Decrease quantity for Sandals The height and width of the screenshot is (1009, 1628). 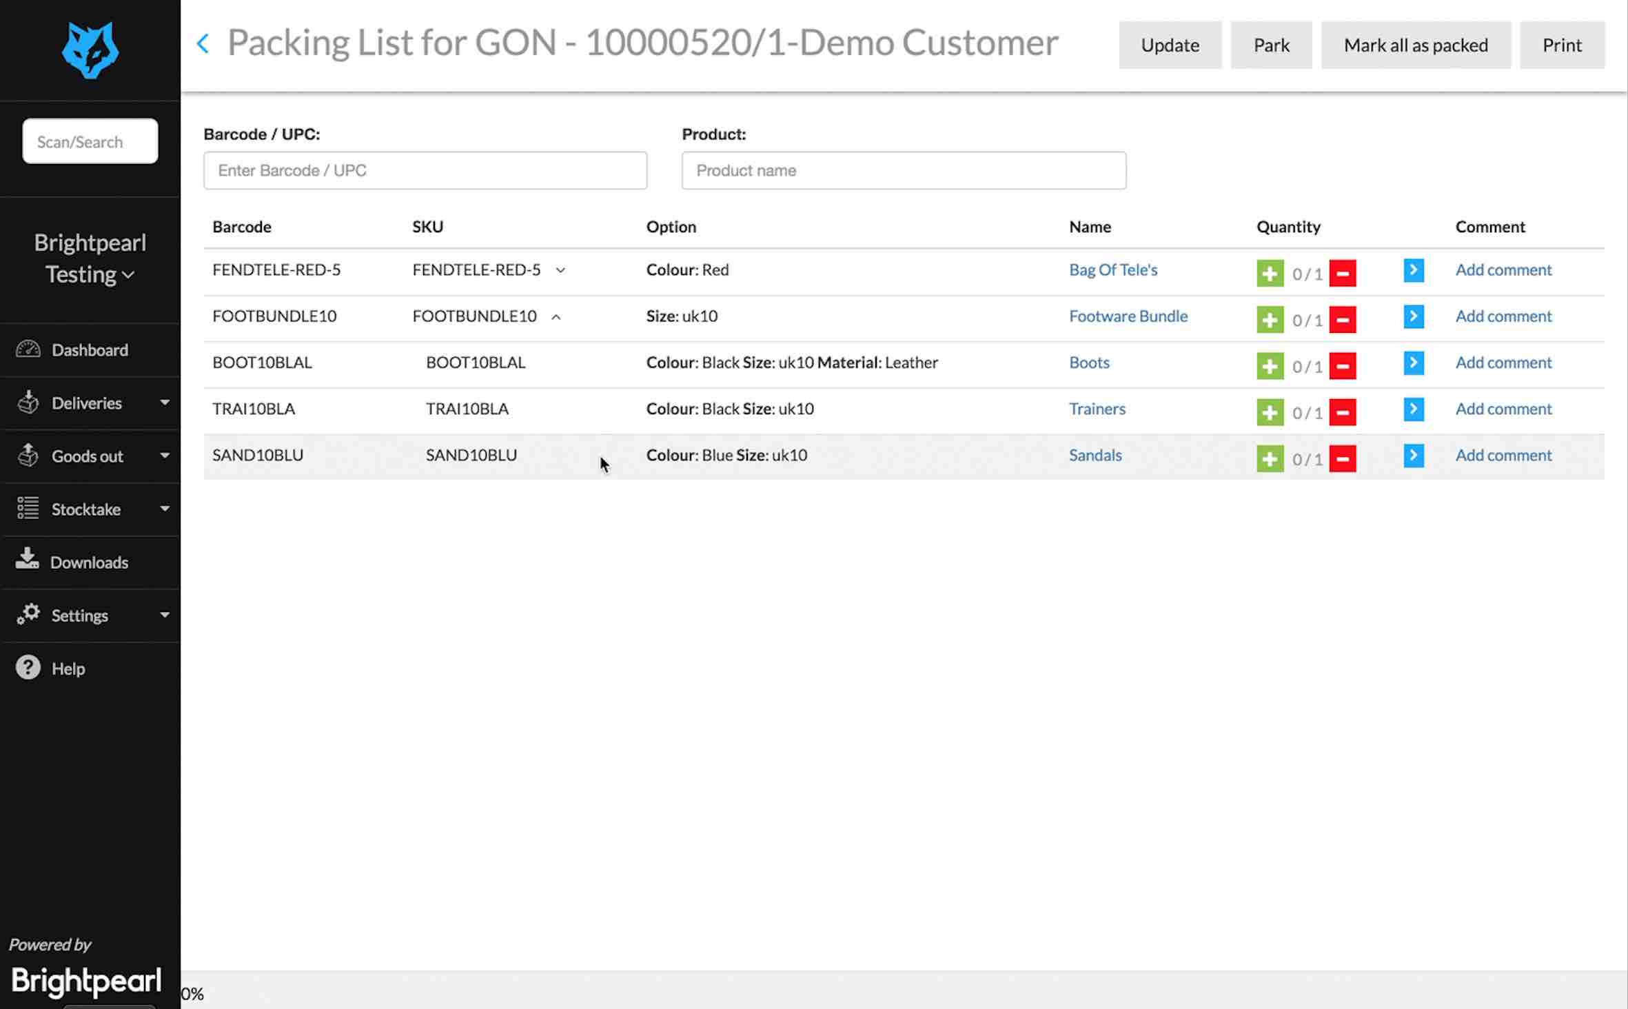pyautogui.click(x=1342, y=458)
